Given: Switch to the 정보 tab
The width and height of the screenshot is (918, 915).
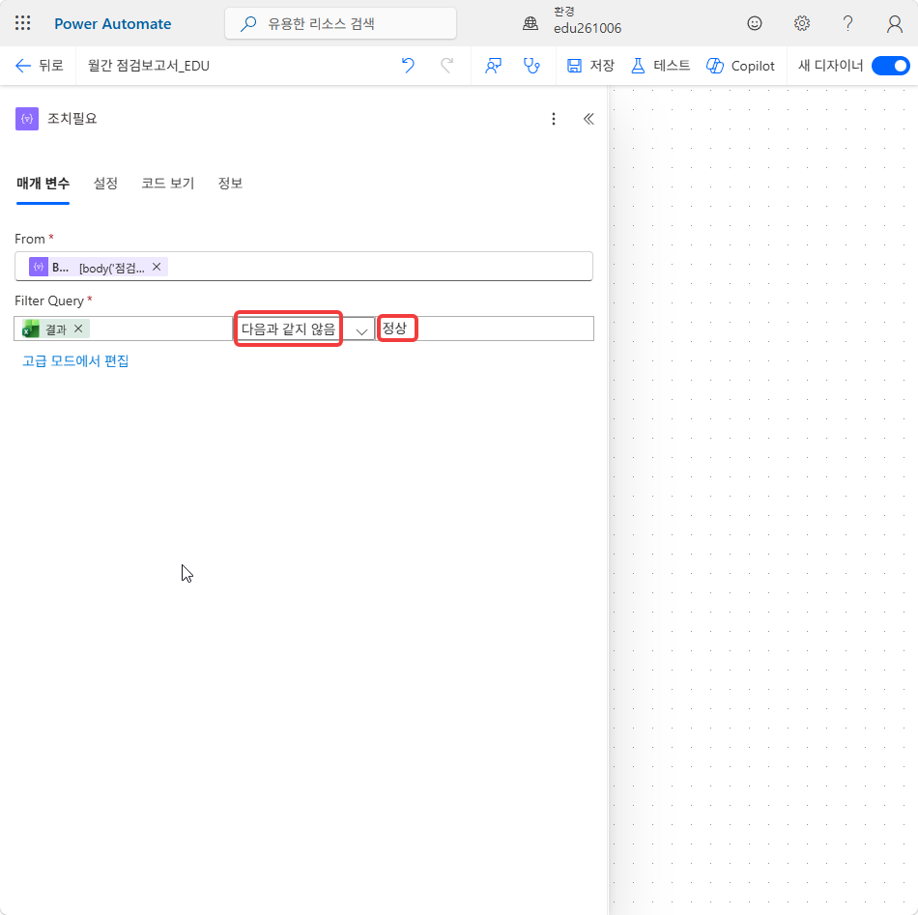Looking at the screenshot, I should (x=230, y=184).
